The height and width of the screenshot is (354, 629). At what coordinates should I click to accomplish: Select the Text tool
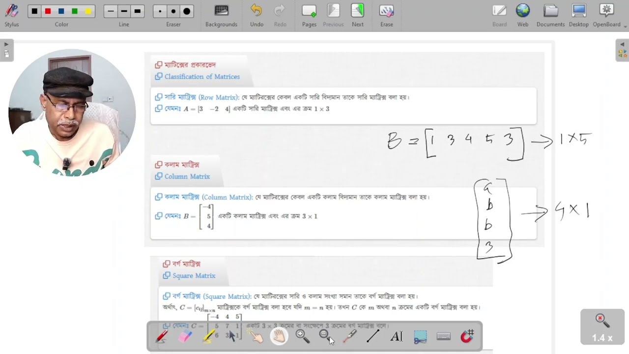coord(396,336)
